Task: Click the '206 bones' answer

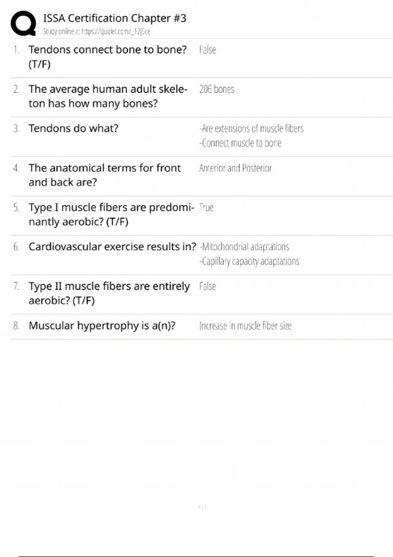Action: (217, 89)
